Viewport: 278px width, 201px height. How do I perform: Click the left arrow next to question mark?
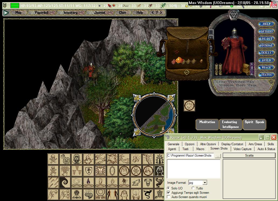[153, 12]
